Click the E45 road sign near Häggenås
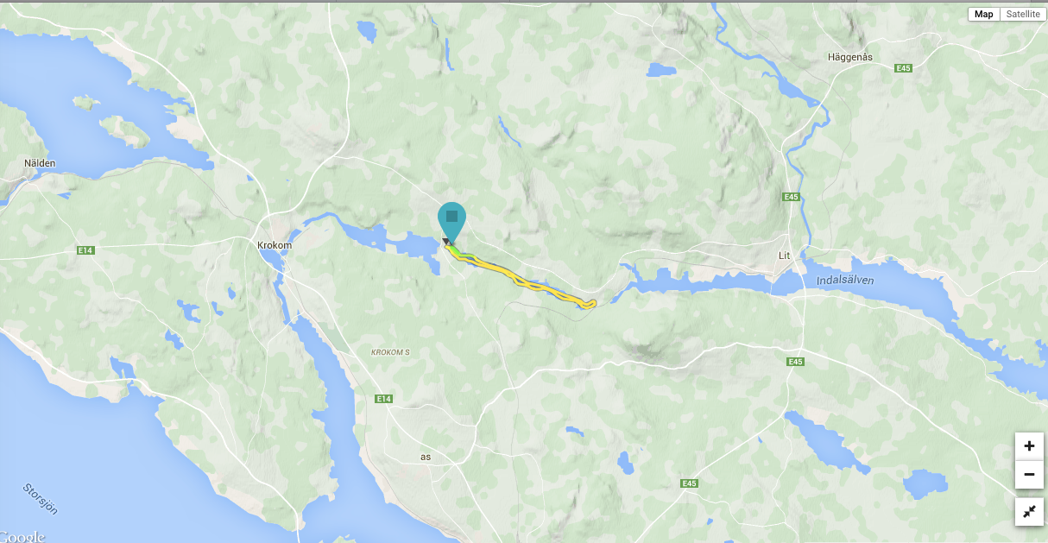Viewport: 1048px width, 543px height. click(x=904, y=68)
